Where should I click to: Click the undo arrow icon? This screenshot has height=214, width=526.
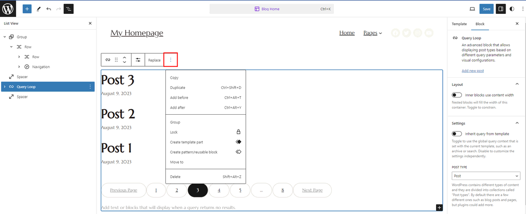48,9
